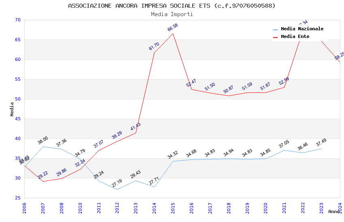Click the Media Nazionale blue legend swatch
This screenshot has width=344, height=222.
(x=275, y=30)
